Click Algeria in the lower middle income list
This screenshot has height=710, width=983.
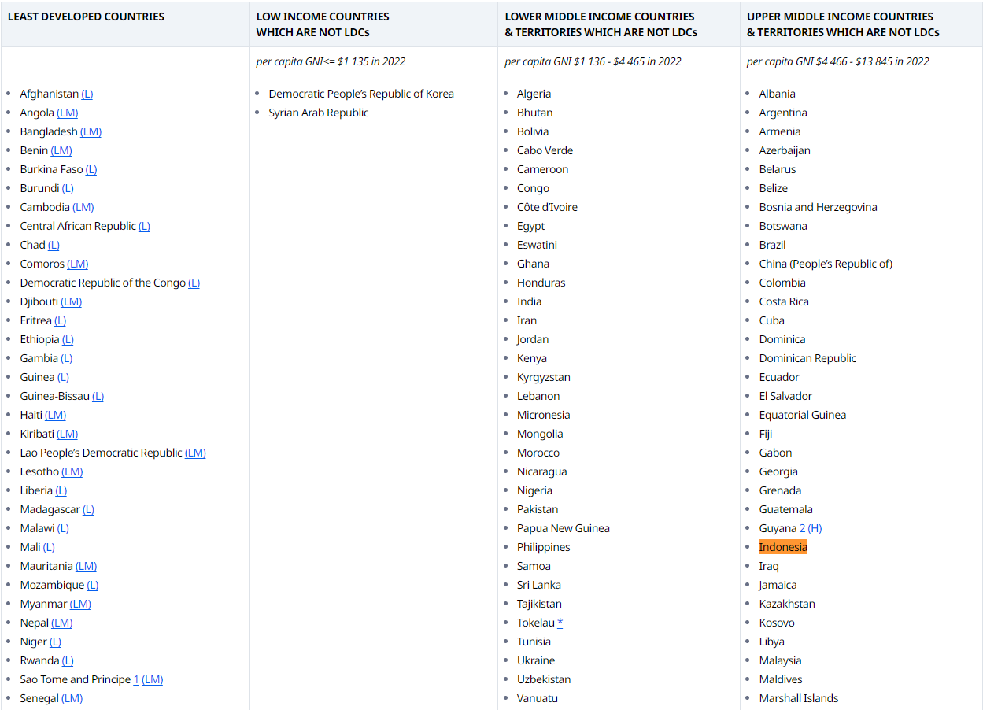[x=534, y=94]
